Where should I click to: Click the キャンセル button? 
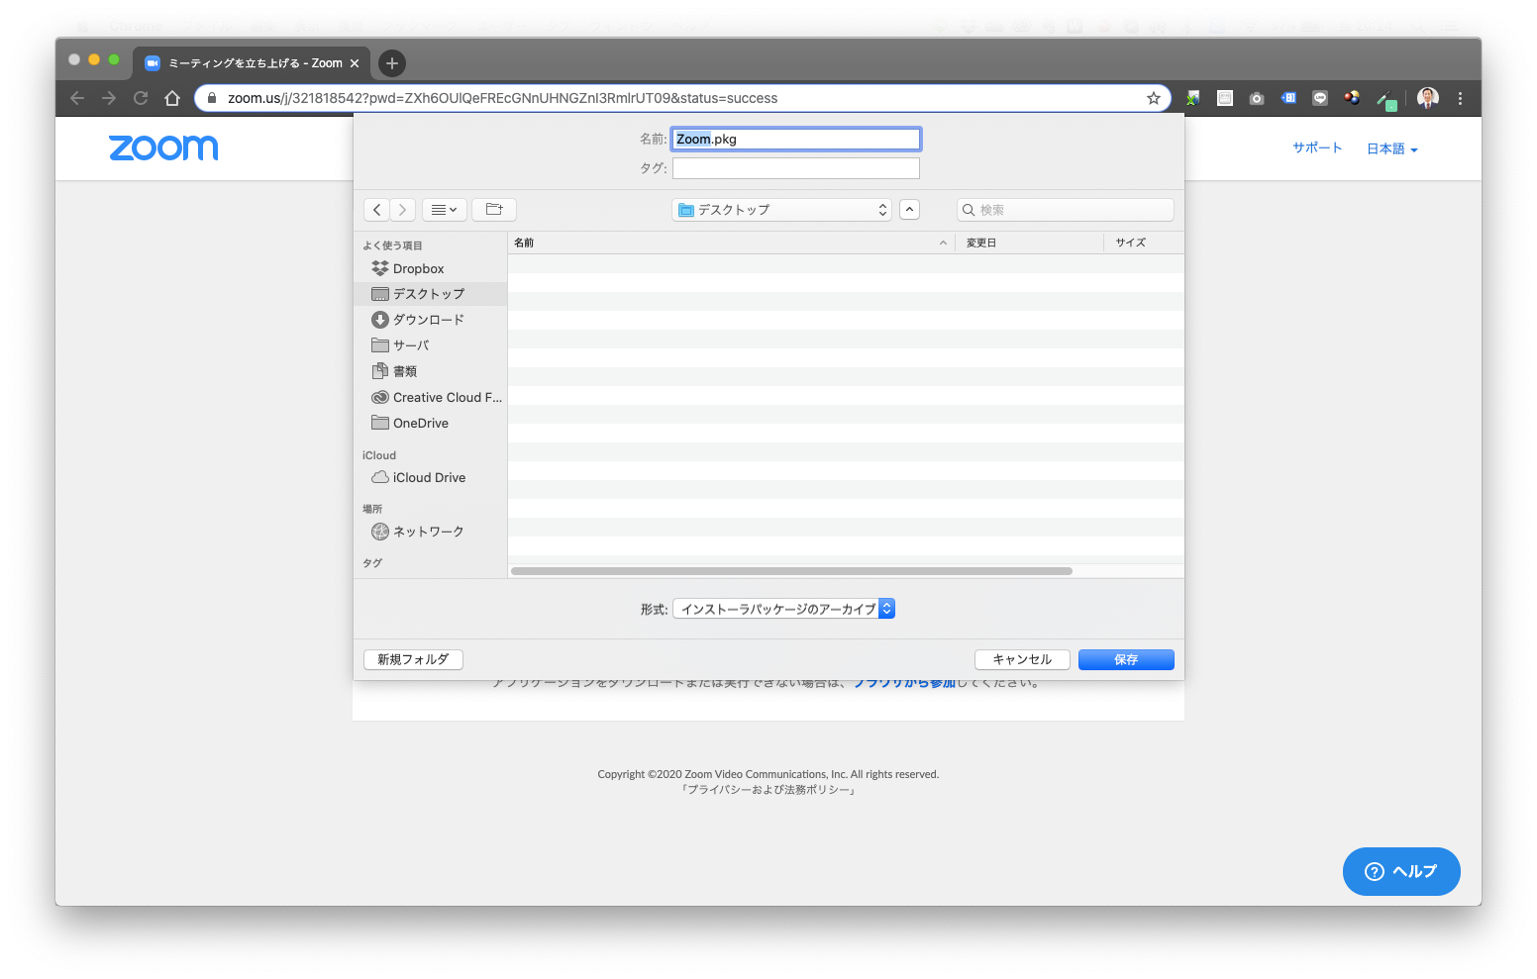pyautogui.click(x=1022, y=659)
